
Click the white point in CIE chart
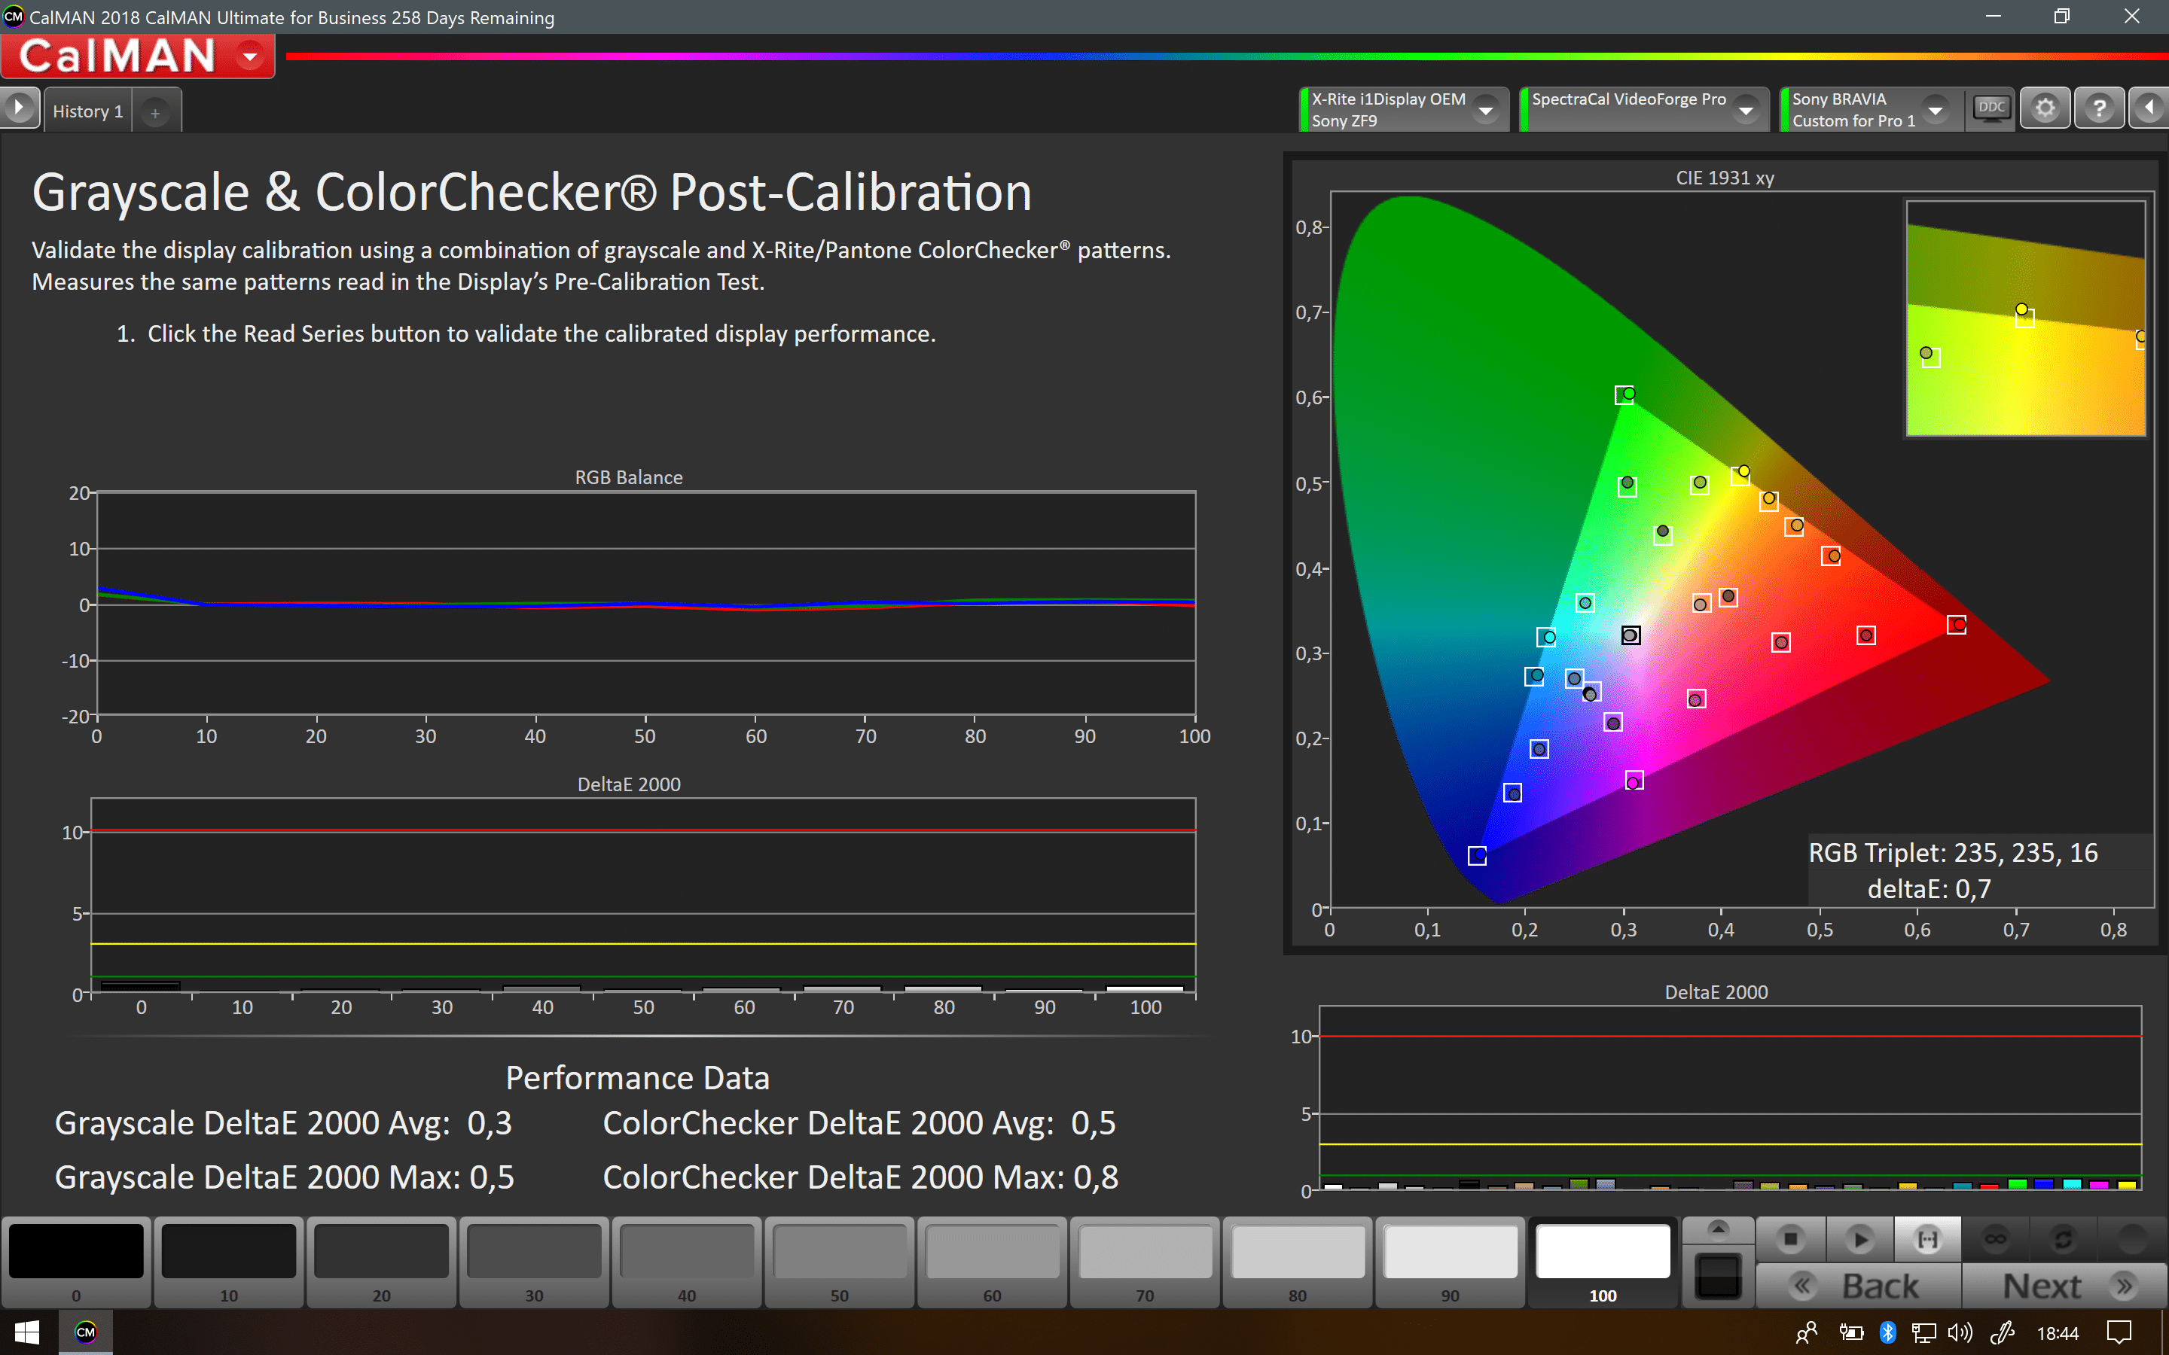click(1631, 635)
